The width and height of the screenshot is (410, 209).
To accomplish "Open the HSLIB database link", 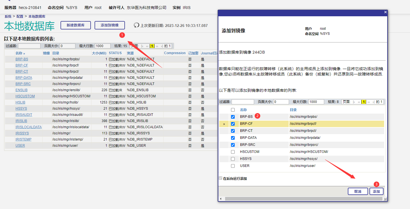I will pos(20,102).
